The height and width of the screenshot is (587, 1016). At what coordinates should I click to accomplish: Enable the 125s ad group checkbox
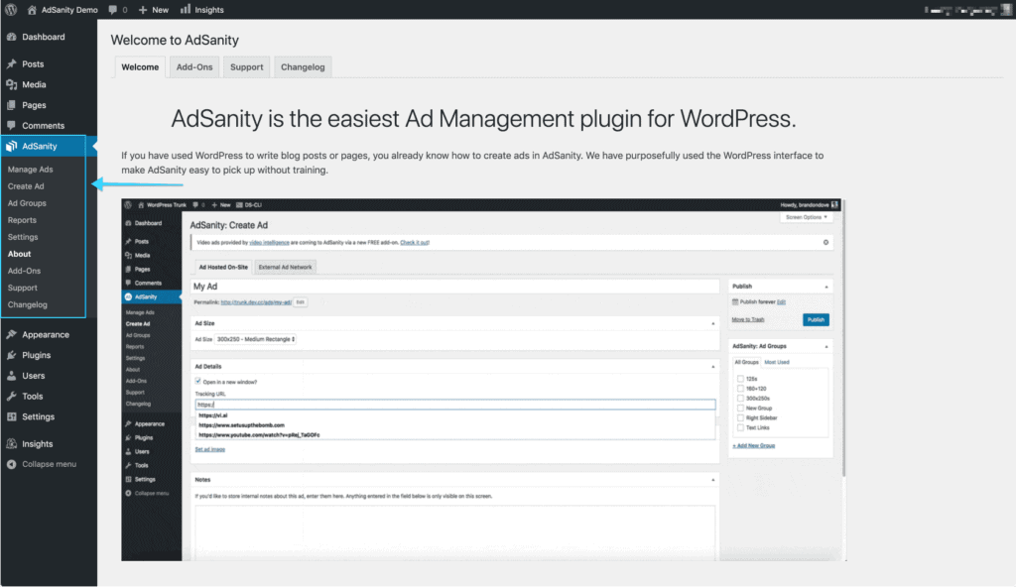740,379
